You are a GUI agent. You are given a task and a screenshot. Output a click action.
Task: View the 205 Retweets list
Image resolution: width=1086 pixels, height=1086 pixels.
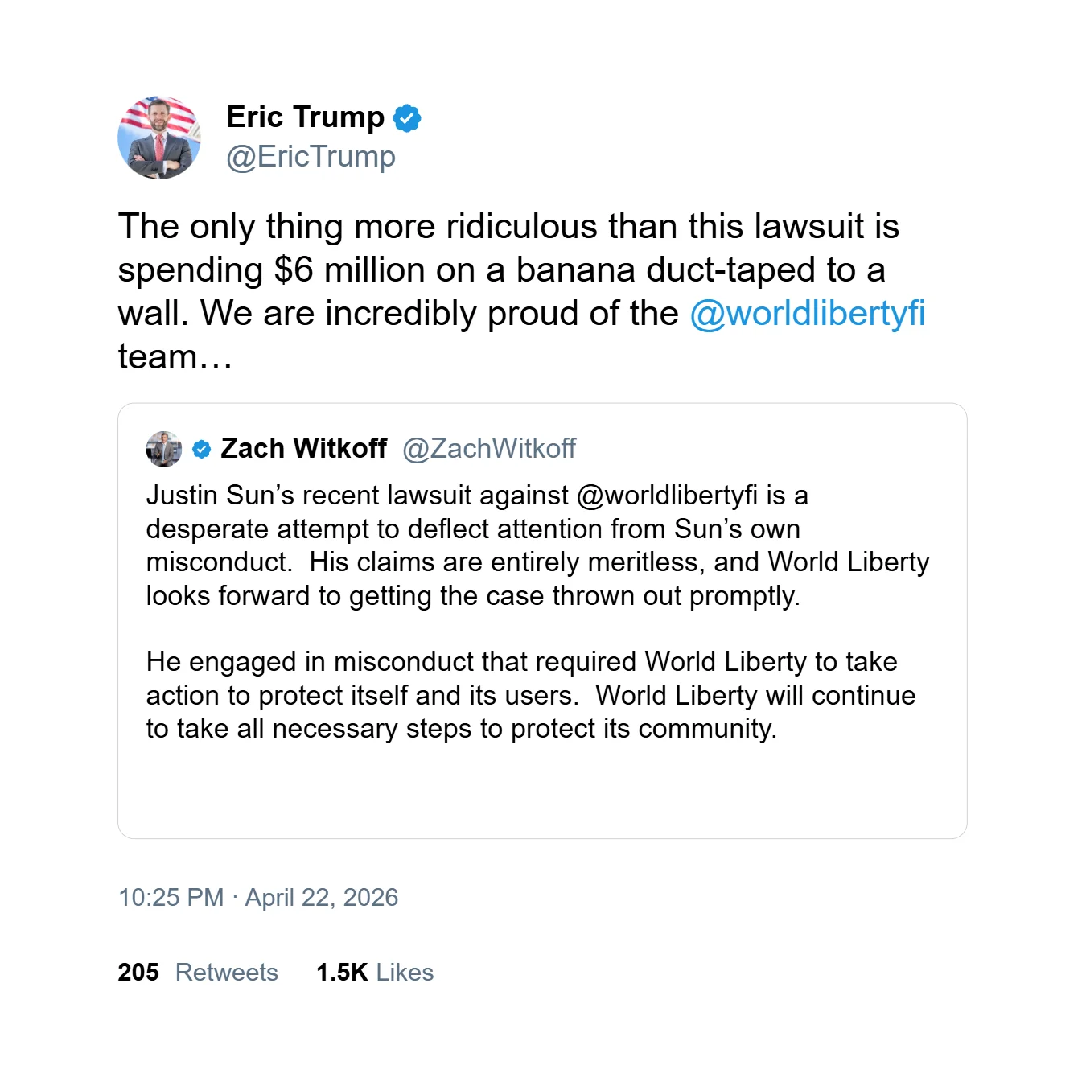(x=198, y=973)
